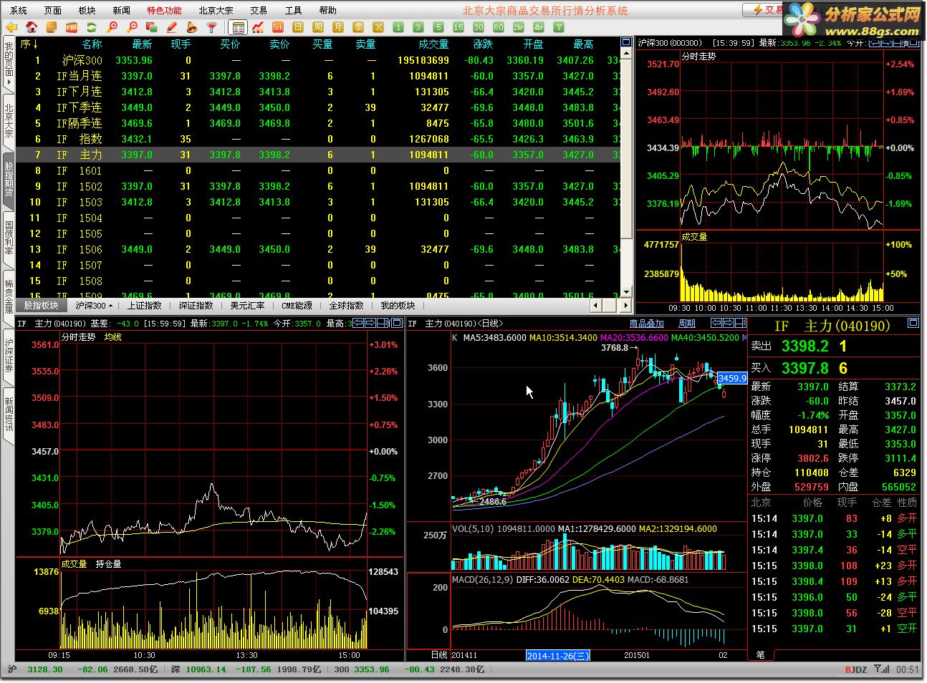This screenshot has height=683, width=927.
Task: Switch to Tick chart
Action: (278, 27)
